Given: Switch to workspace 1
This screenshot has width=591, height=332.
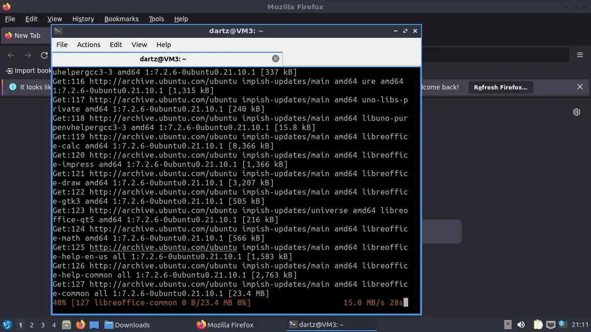Looking at the screenshot, I should [x=20, y=325].
